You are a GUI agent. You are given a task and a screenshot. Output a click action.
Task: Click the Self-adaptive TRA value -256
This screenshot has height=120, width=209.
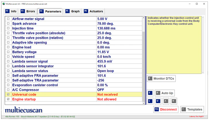101,80
